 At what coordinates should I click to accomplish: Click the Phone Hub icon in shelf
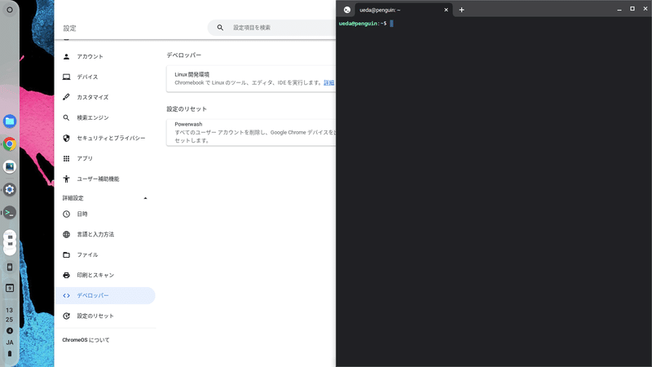tap(10, 268)
